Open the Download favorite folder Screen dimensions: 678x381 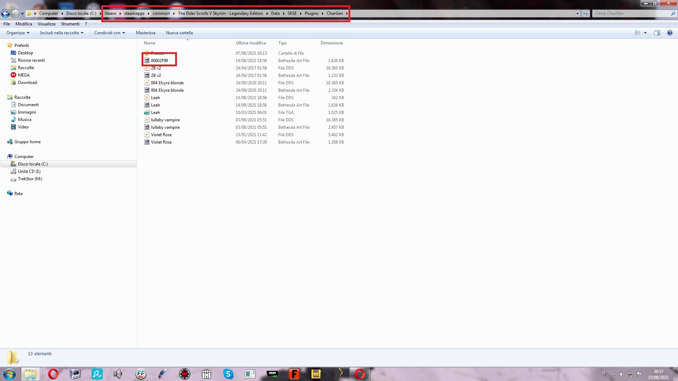click(x=28, y=83)
